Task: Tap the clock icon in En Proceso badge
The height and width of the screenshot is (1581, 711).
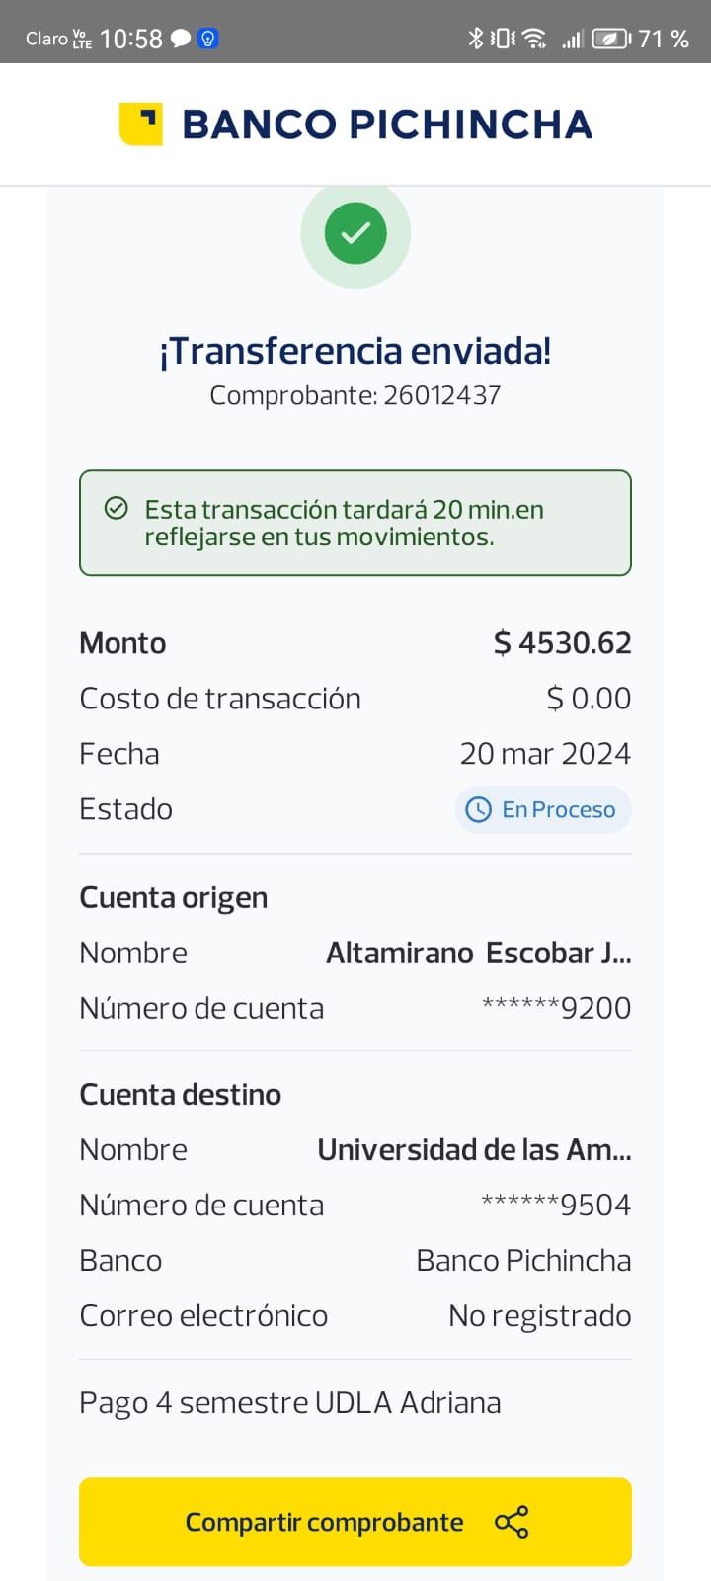Action: pos(478,809)
